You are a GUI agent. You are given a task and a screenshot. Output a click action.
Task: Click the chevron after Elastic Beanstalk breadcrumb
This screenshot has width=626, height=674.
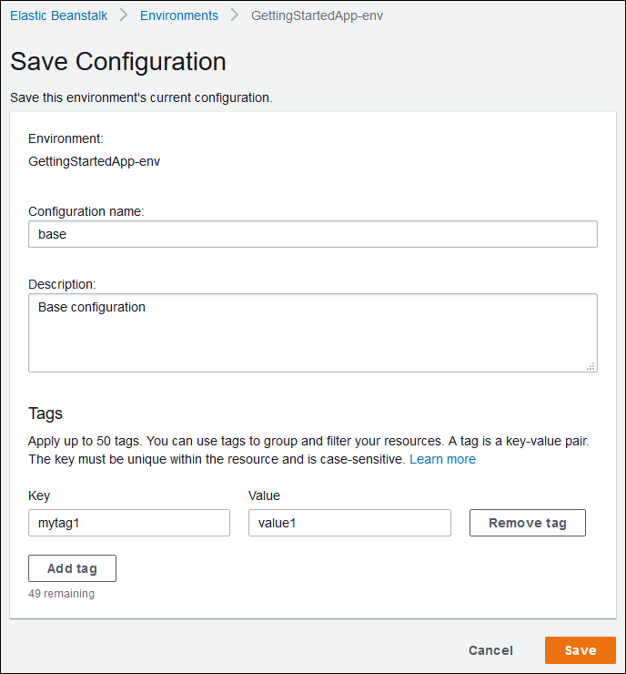pos(122,15)
